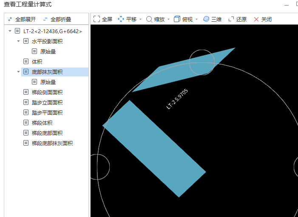
Task: Click the document icon beside 梯段底部抹灰面积
Action: click(26, 143)
